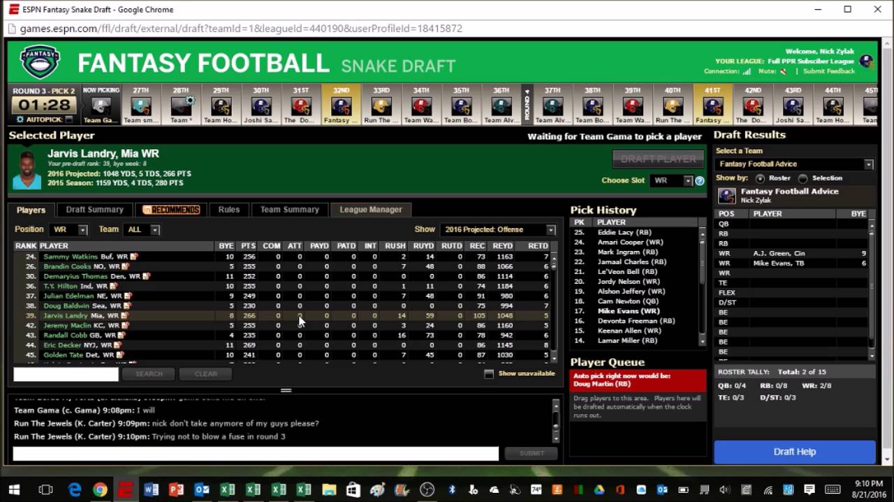Open the Draft Help button
This screenshot has width=894, height=502.
(x=795, y=452)
